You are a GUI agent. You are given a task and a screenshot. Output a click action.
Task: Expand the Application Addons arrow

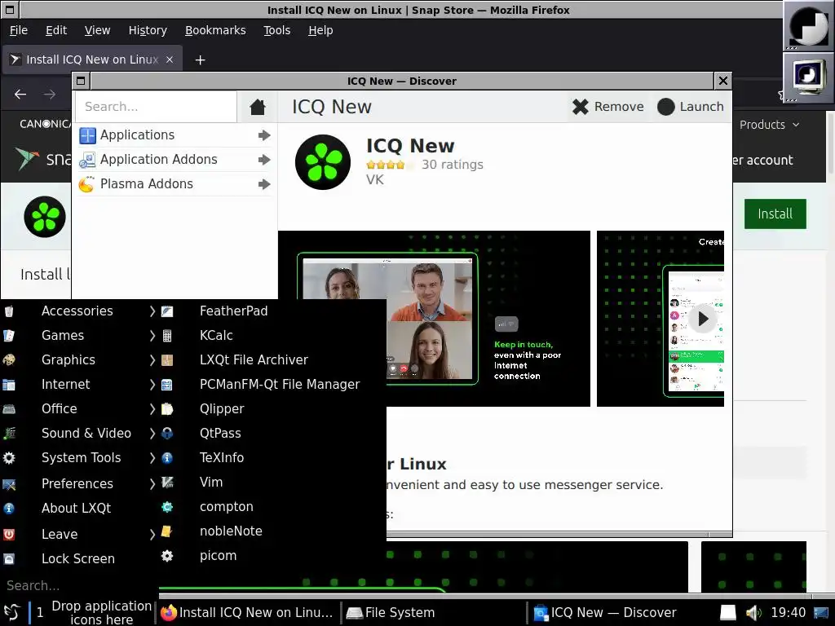(264, 160)
